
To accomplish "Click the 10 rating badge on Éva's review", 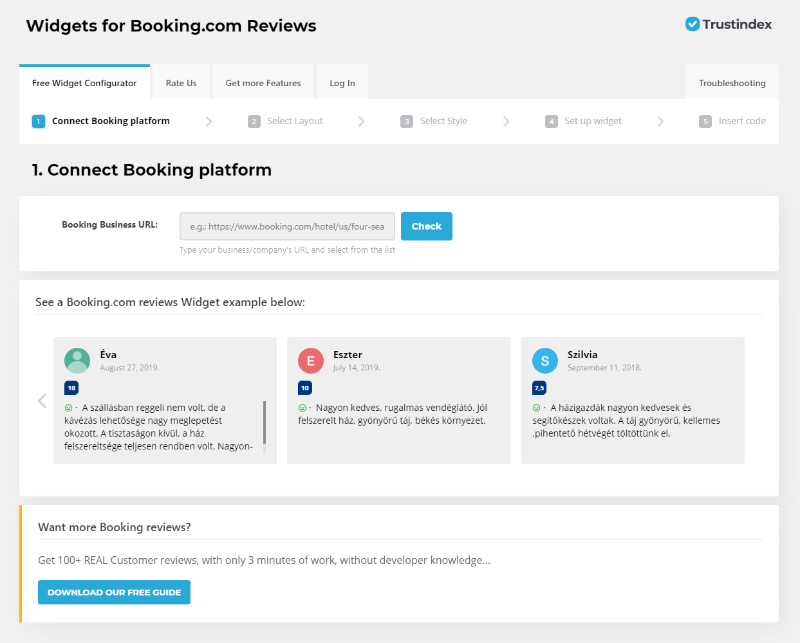I will pyautogui.click(x=71, y=388).
